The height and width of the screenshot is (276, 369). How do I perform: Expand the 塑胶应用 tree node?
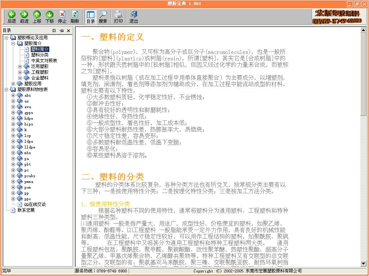13,84
